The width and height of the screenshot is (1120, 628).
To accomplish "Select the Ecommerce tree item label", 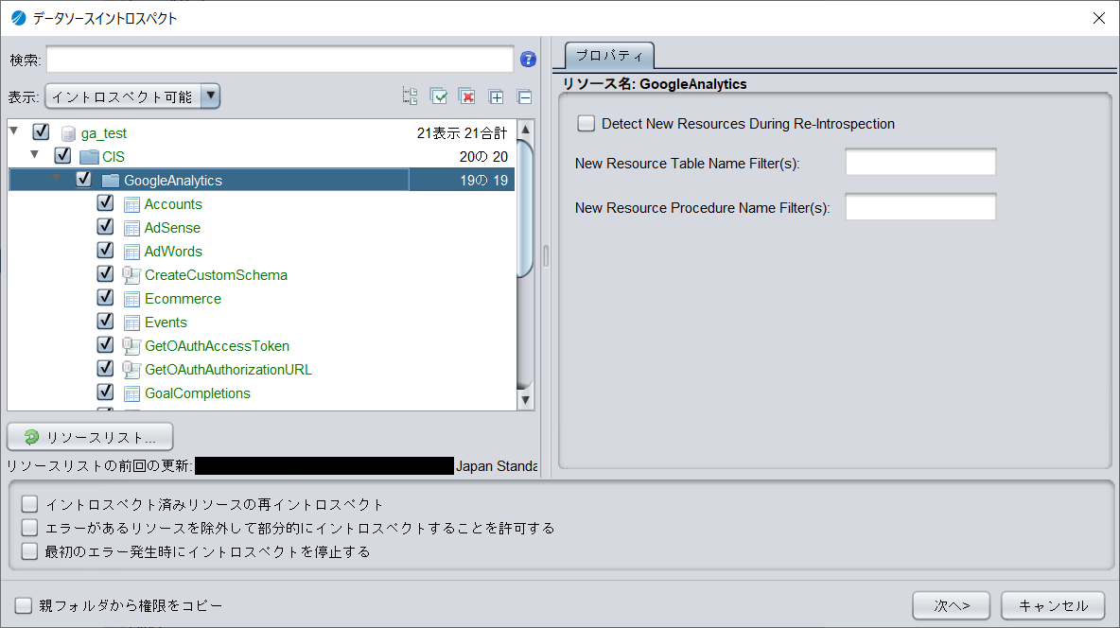I will (x=183, y=299).
